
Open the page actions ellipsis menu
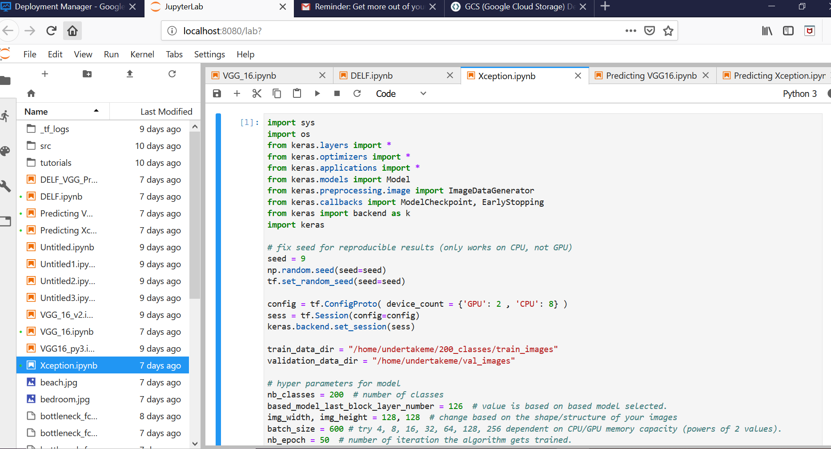point(631,31)
